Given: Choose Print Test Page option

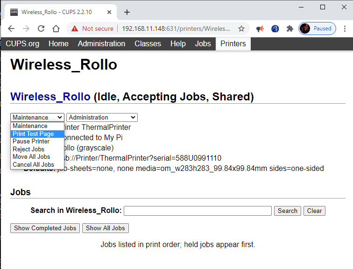Looking at the screenshot, I should point(37,134).
